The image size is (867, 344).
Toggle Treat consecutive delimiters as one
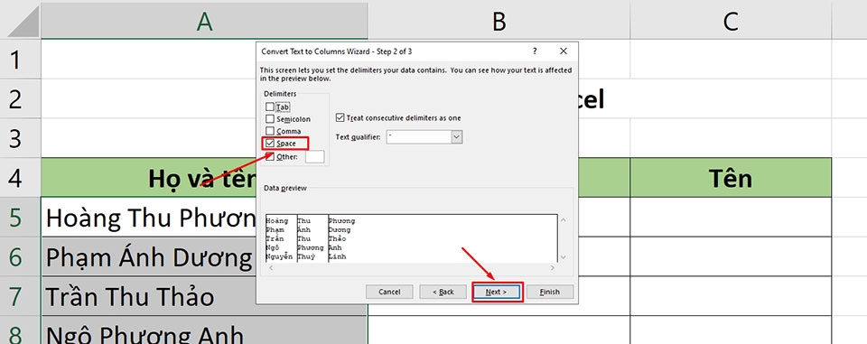[340, 117]
